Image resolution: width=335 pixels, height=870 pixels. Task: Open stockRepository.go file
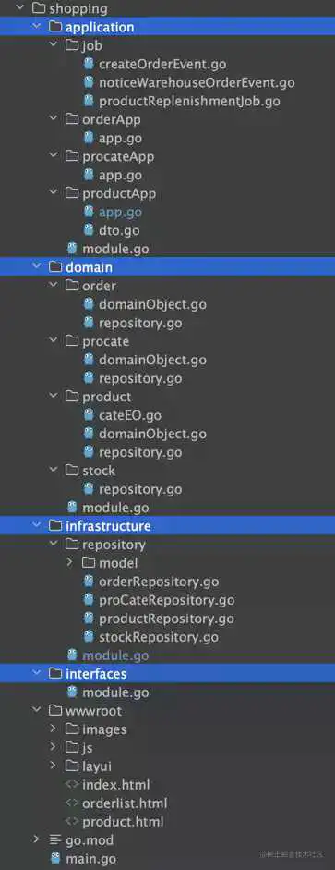(x=159, y=636)
